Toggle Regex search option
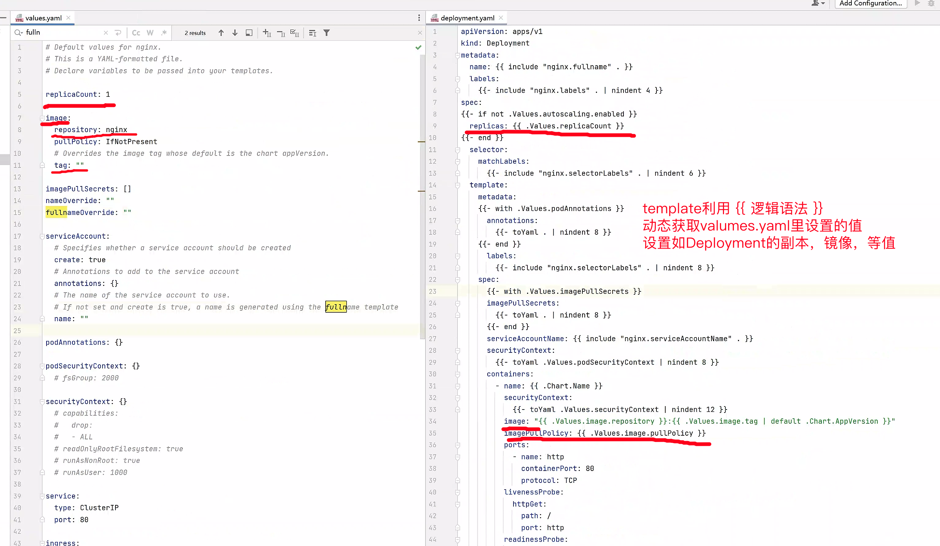This screenshot has height=546, width=940. [x=164, y=33]
